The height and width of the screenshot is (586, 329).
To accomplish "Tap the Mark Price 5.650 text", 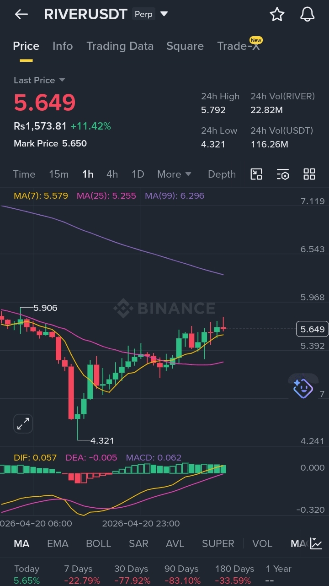I will pyautogui.click(x=50, y=144).
